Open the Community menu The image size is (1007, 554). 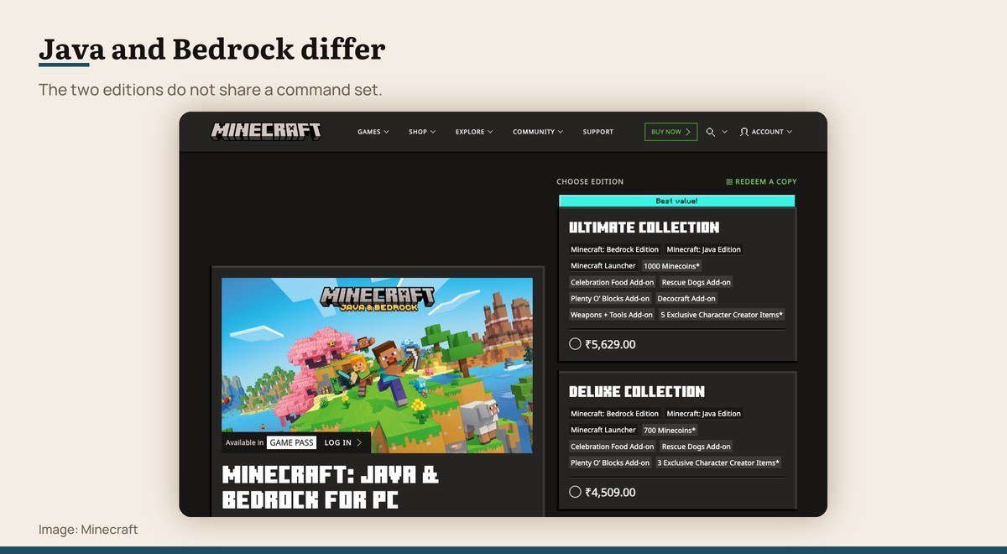[x=534, y=132]
